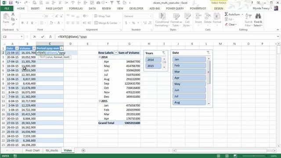Save the workbook with the floppy disk icon
Image resolution: width=281 pixels, height=158 pixels.
(x=11, y=3)
